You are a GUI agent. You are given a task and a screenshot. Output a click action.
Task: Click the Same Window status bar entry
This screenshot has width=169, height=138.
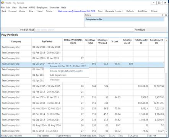[x=69, y=136]
